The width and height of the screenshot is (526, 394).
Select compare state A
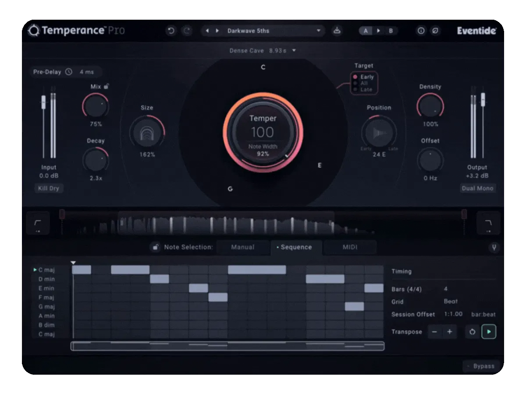[x=366, y=31]
